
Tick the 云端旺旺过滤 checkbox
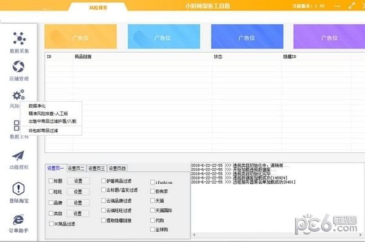pos(103,210)
